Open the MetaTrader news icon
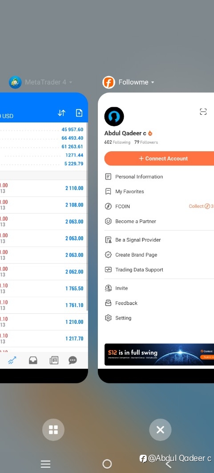Screen dimensions: 214x473 pyautogui.click(x=54, y=360)
